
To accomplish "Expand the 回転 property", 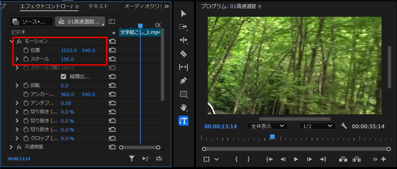I will [17, 85].
